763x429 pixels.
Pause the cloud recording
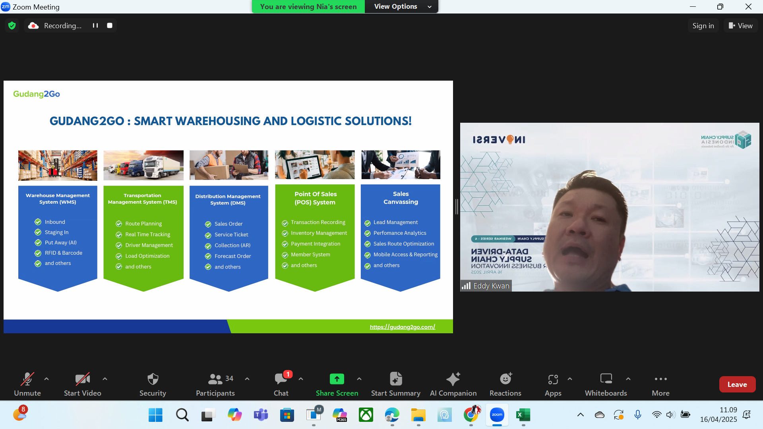point(95,25)
